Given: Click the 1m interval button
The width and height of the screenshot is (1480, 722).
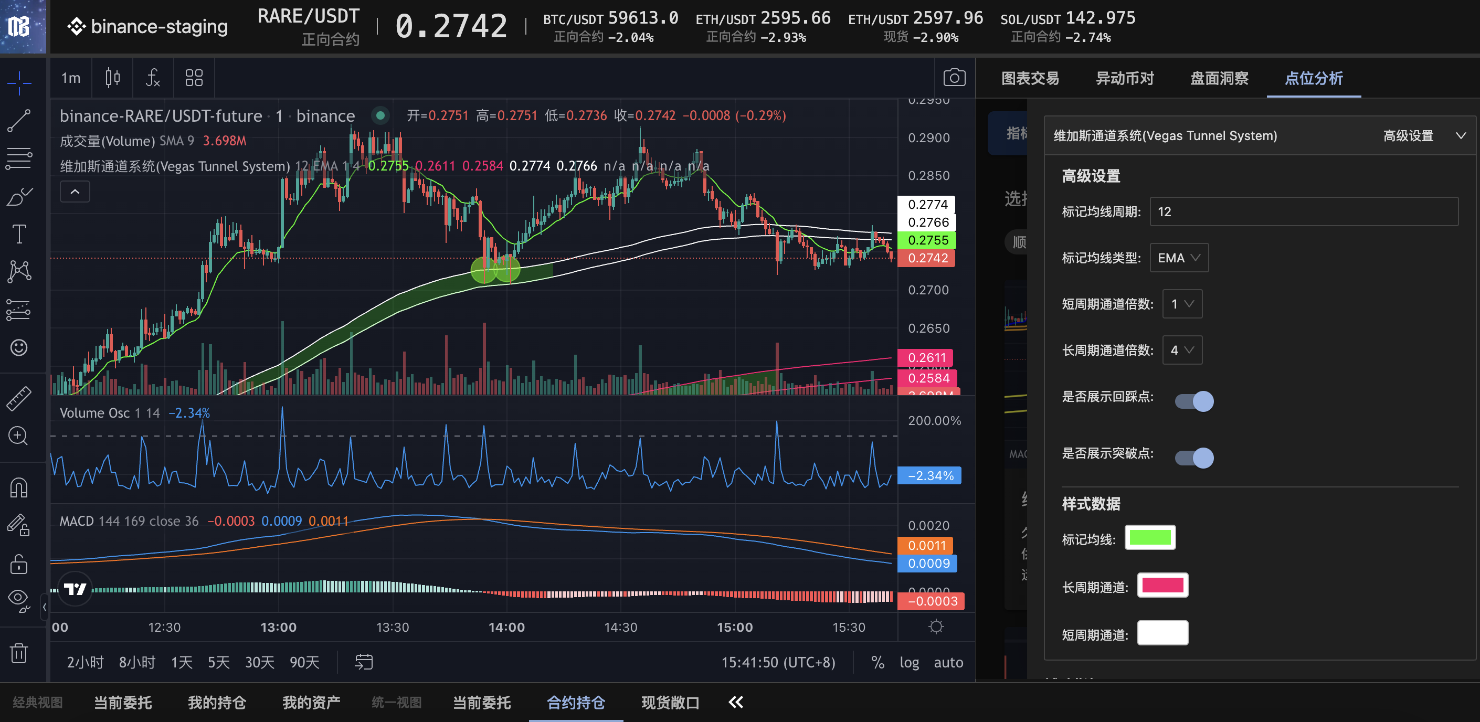Looking at the screenshot, I should coord(71,78).
